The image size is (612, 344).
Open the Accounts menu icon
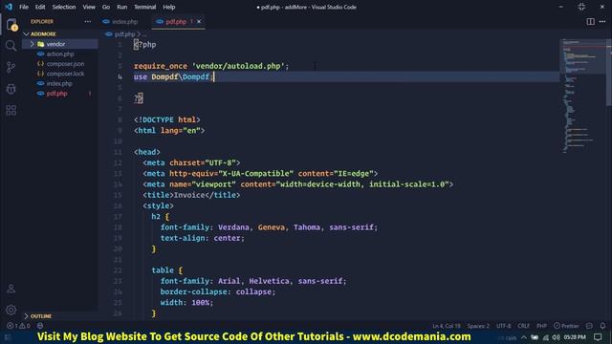pos(11,289)
